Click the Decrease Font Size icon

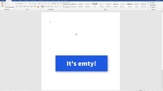click(32, 4)
